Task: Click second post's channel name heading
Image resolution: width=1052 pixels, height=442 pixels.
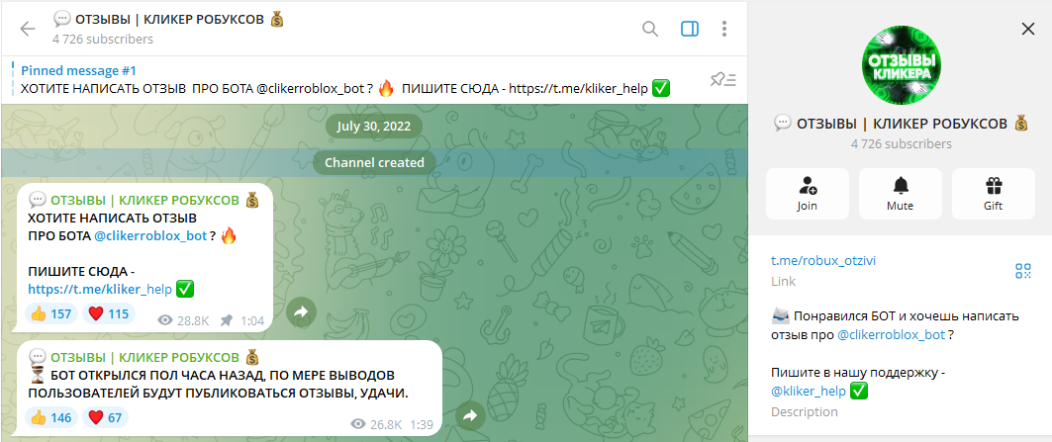Action: (144, 357)
